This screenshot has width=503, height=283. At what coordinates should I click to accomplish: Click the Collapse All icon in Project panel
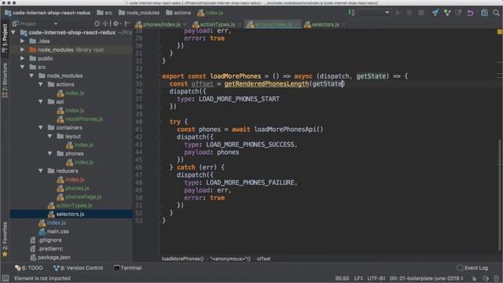tap(105, 24)
